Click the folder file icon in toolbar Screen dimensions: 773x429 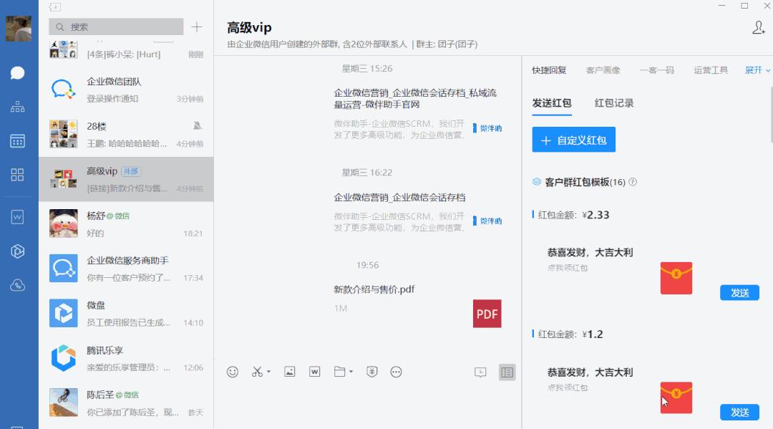pos(339,372)
